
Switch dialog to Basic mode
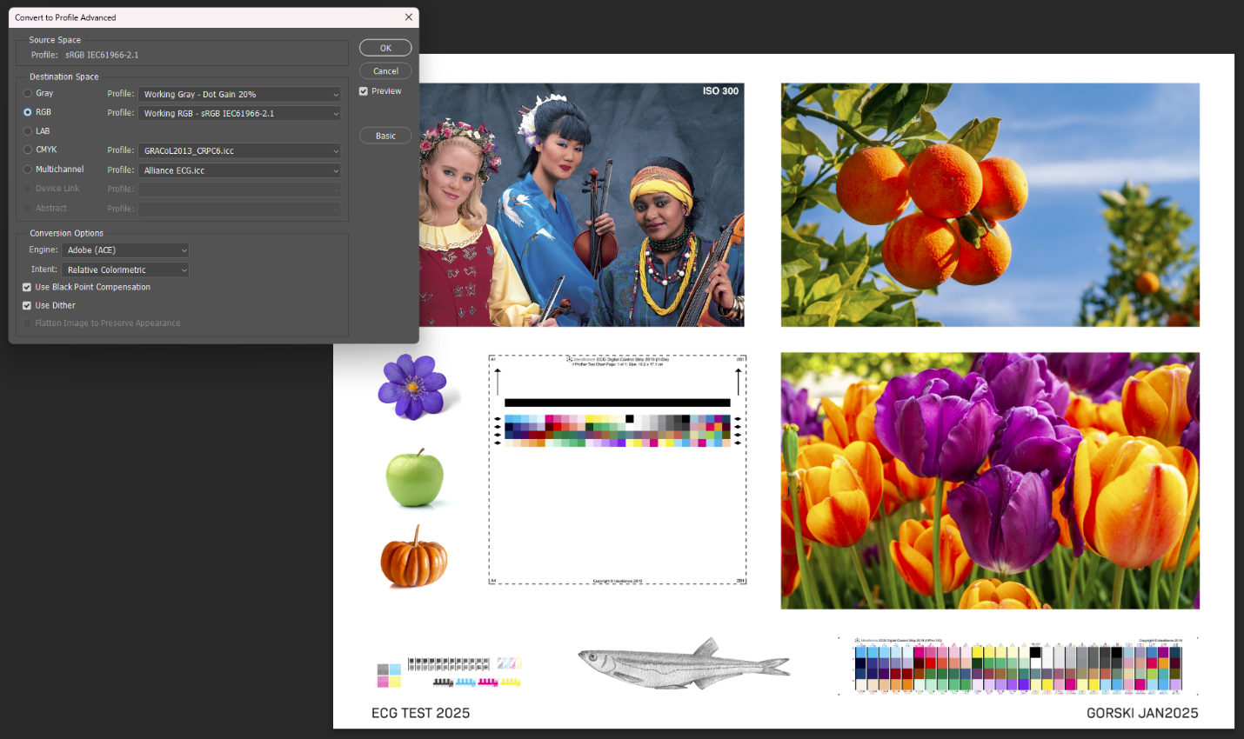pyautogui.click(x=385, y=136)
